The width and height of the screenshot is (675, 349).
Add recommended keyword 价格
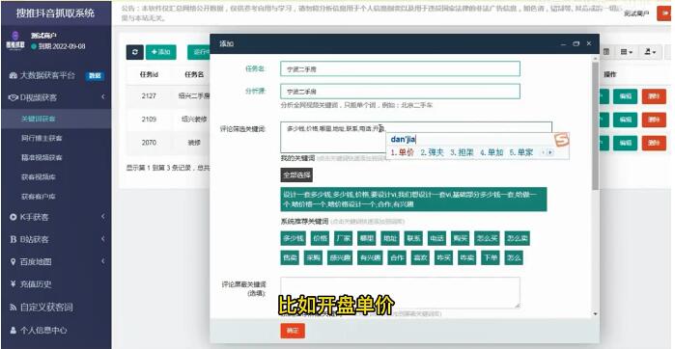[320, 238]
